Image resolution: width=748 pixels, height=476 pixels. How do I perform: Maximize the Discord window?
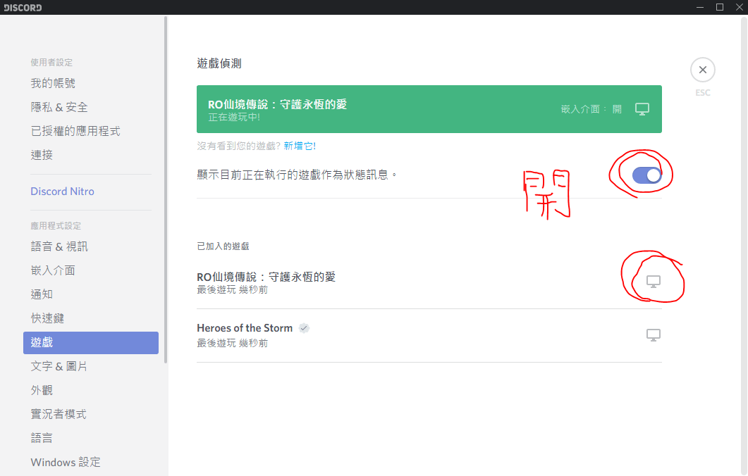point(720,7)
